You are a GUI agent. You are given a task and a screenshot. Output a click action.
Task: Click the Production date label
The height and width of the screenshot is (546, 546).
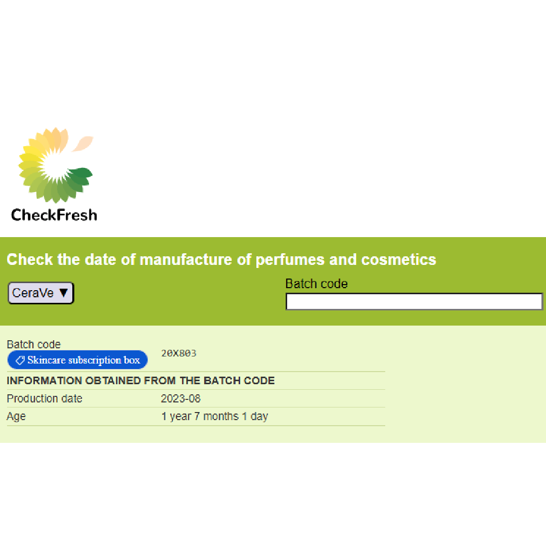click(44, 398)
